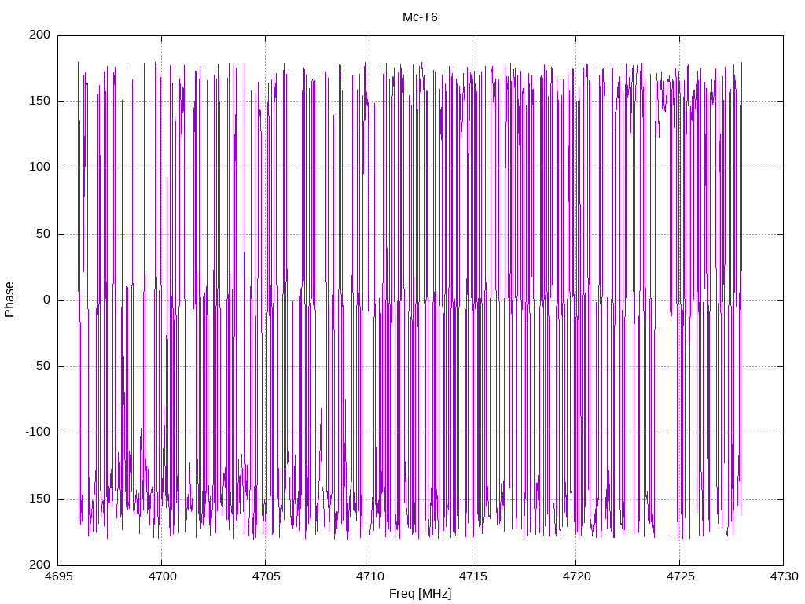Screen dimensions: 805x604
Task: Click the 4695 x-axis tick label
Action: pyautogui.click(x=58, y=576)
